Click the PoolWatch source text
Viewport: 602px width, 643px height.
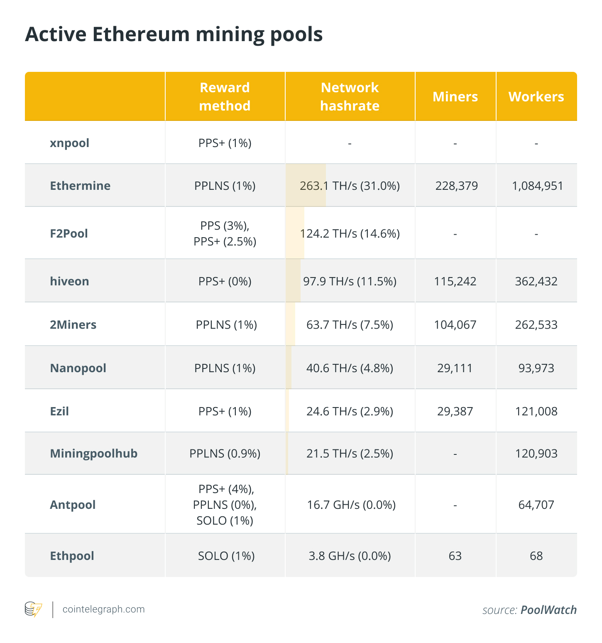coord(548,610)
